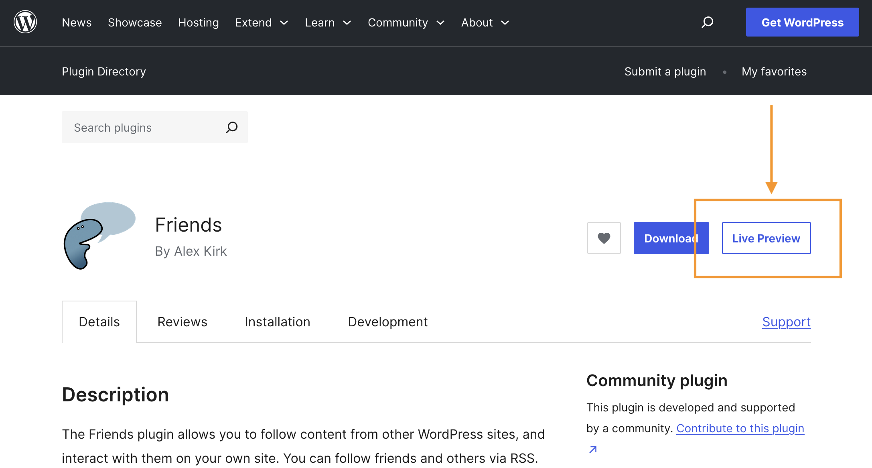Expand the Community menu chevron
The image size is (872, 468).
[440, 23]
